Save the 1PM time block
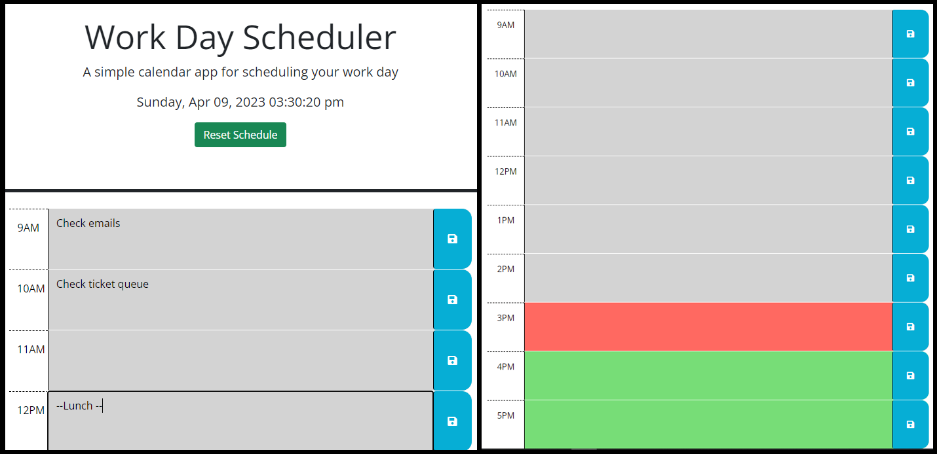Image resolution: width=937 pixels, height=454 pixels. (x=910, y=229)
